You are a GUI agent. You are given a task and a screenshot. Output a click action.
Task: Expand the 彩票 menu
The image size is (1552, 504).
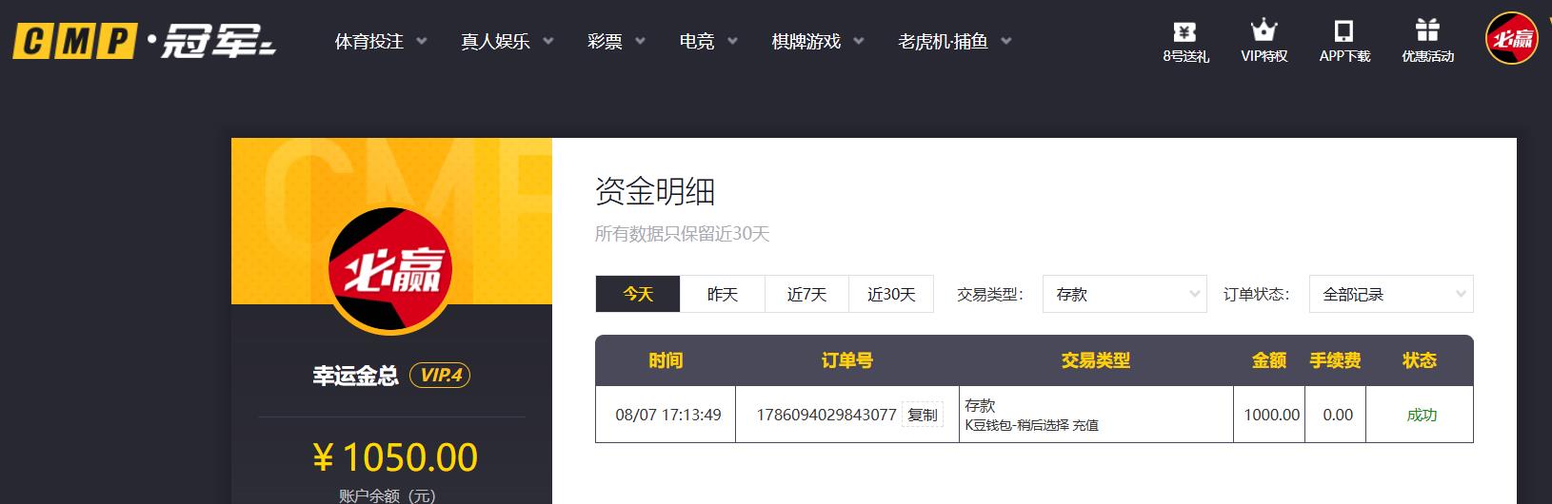coord(617,41)
